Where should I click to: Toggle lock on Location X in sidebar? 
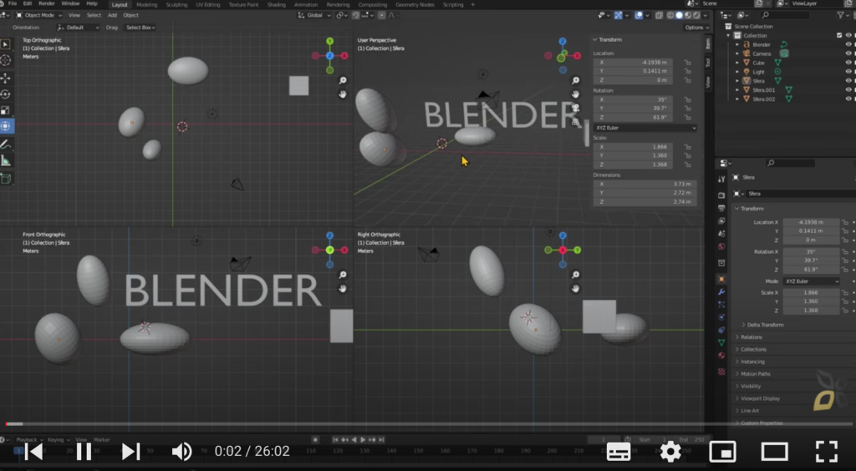688,63
